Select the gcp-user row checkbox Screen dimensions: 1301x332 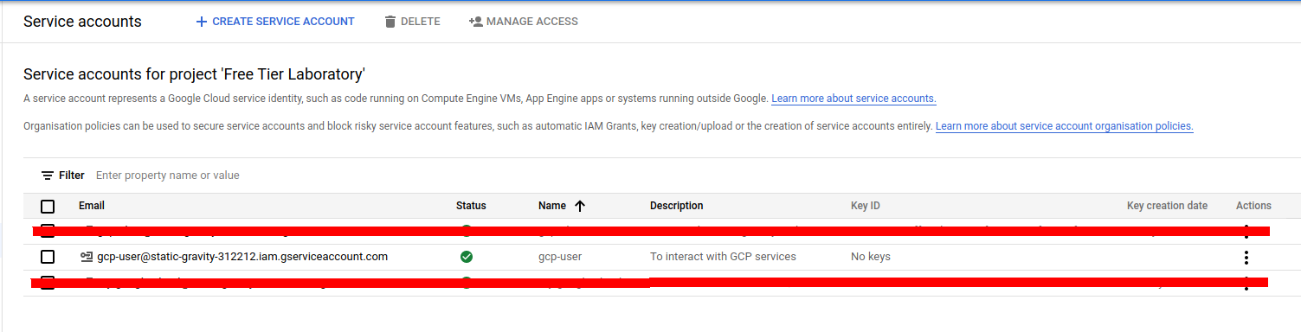48,257
